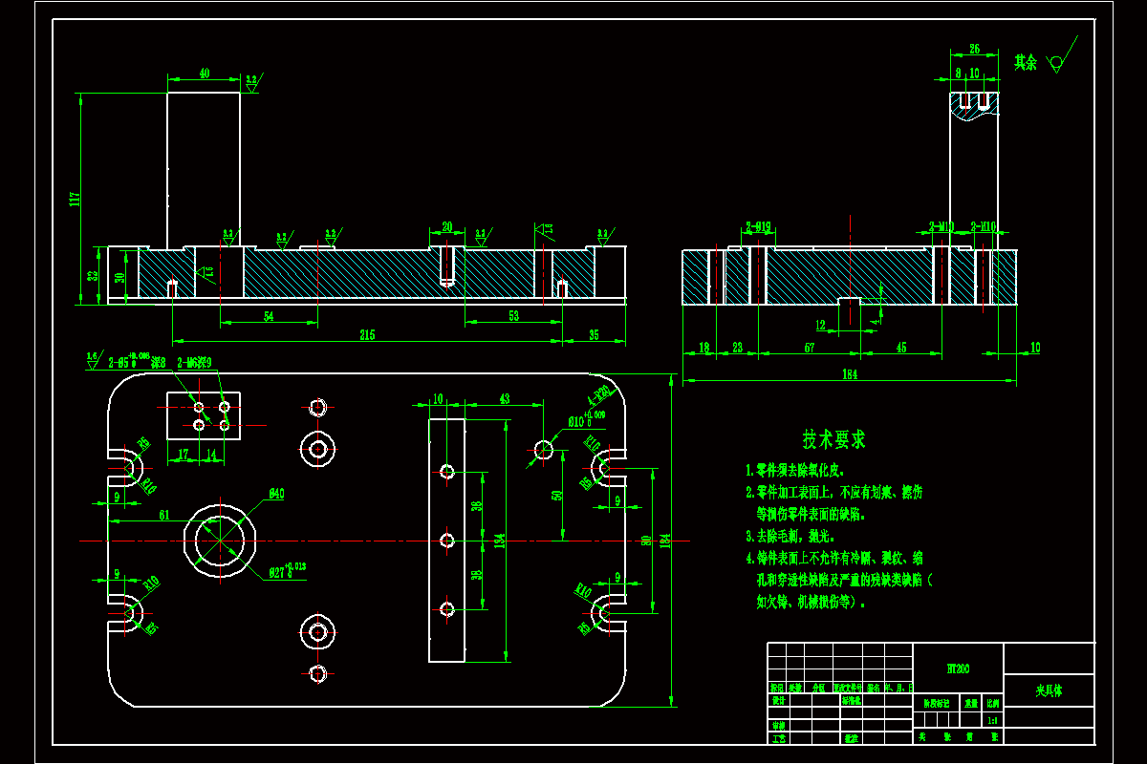Click the '26' dimension on side view
The width and height of the screenshot is (1147, 764).
(x=974, y=49)
